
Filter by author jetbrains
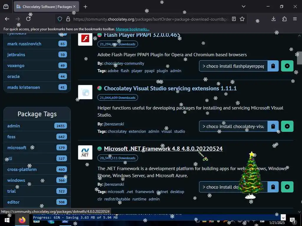pos(16,55)
